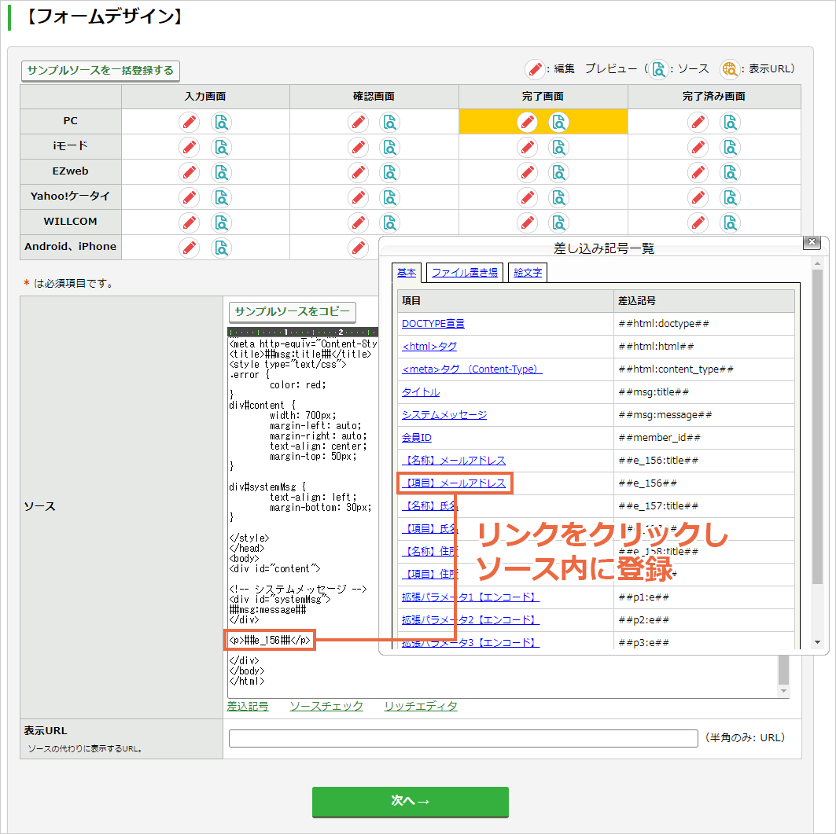Screen dimensions: 836x834
Task: Switch to 絵文字 tab
Action: [x=527, y=272]
